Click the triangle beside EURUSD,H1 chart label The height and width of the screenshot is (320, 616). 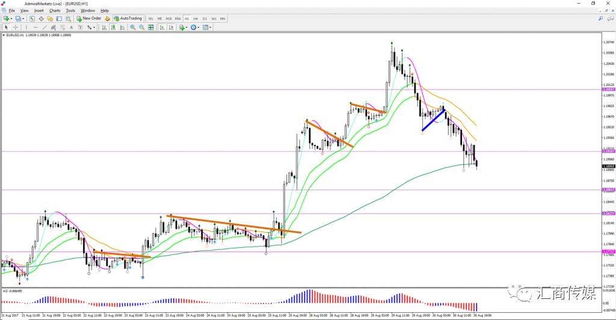(4, 35)
